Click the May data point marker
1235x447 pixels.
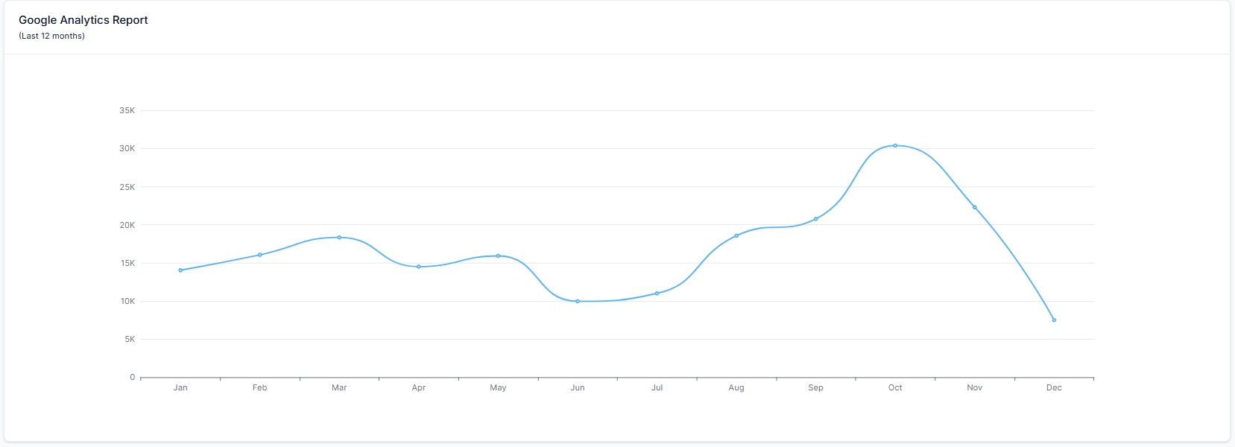[498, 256]
